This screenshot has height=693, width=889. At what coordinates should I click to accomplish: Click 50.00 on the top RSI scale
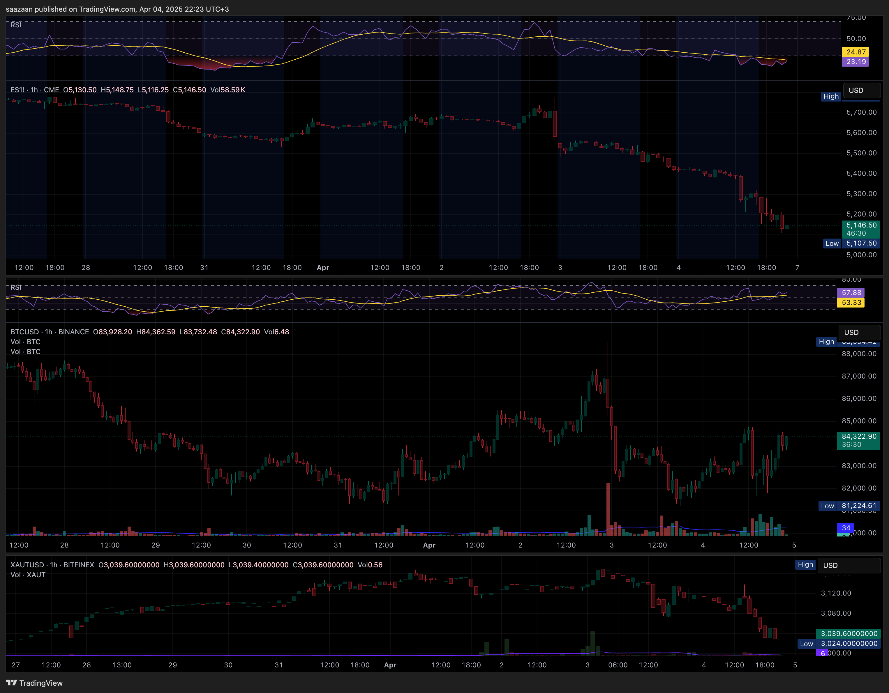click(856, 39)
